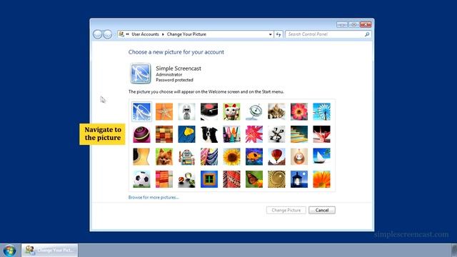Go back using the Back arrow
The width and height of the screenshot is (457, 257).
[97, 34]
